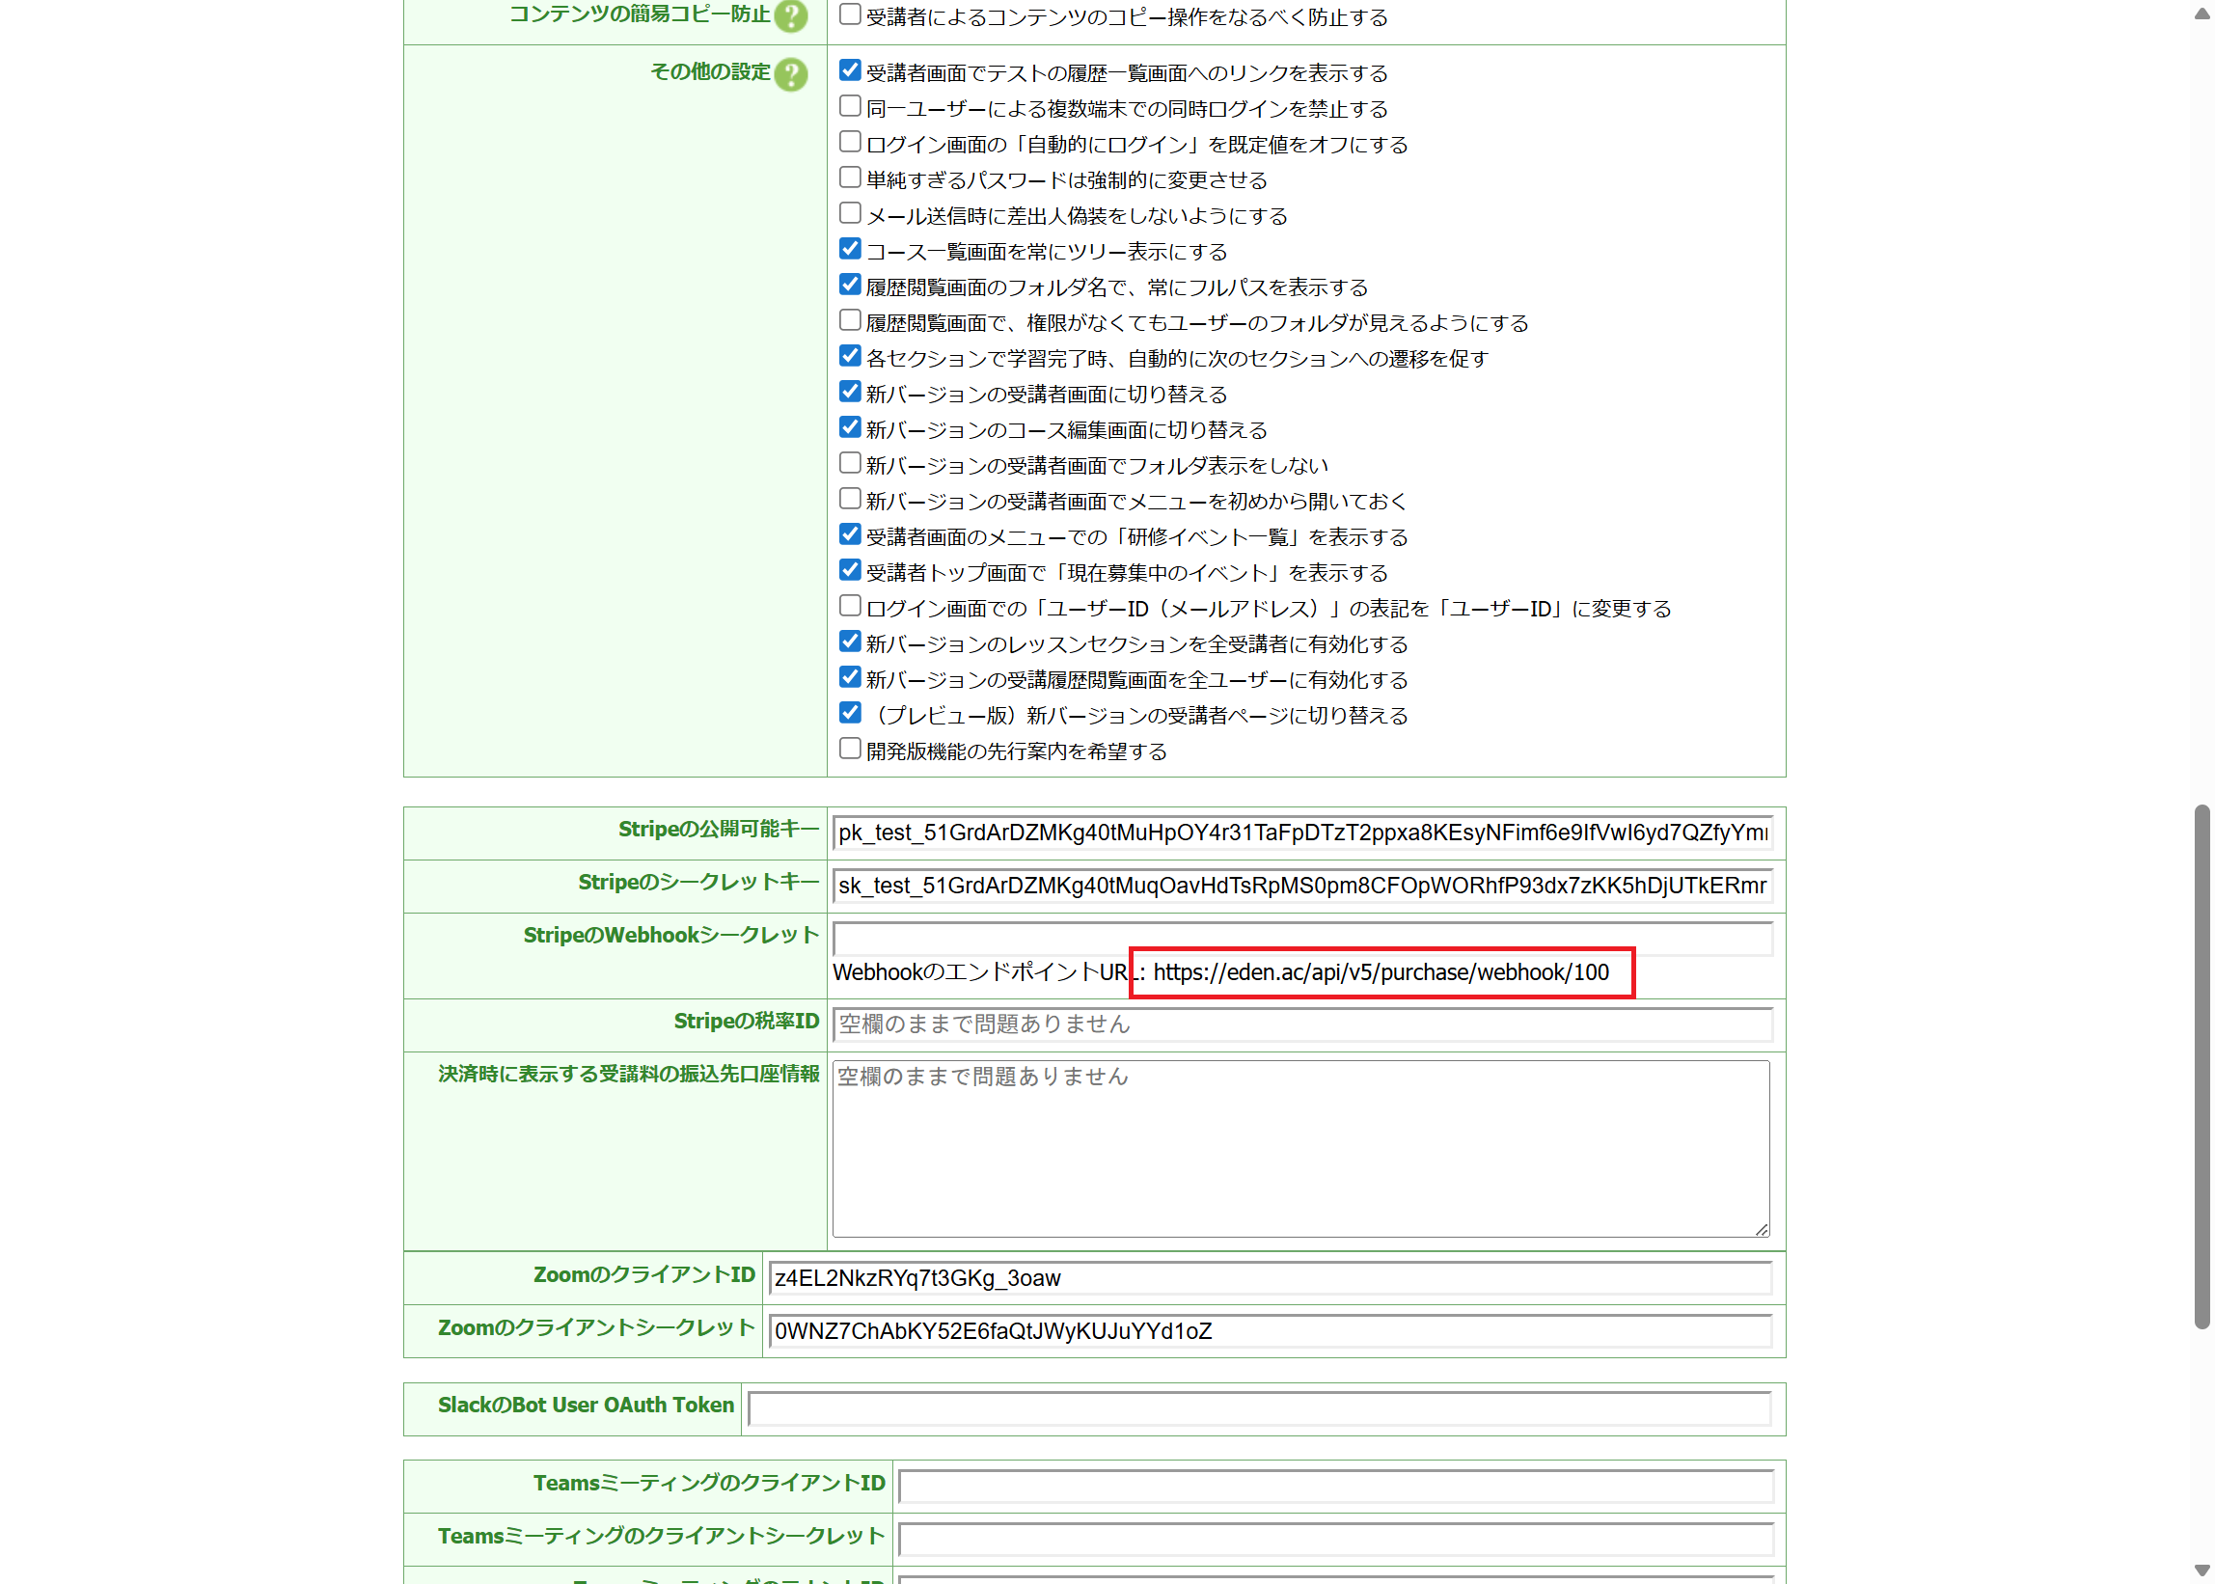This screenshot has height=1584, width=2215.
Task: Click the ZoomのクライアントID field
Action: (1270, 1279)
